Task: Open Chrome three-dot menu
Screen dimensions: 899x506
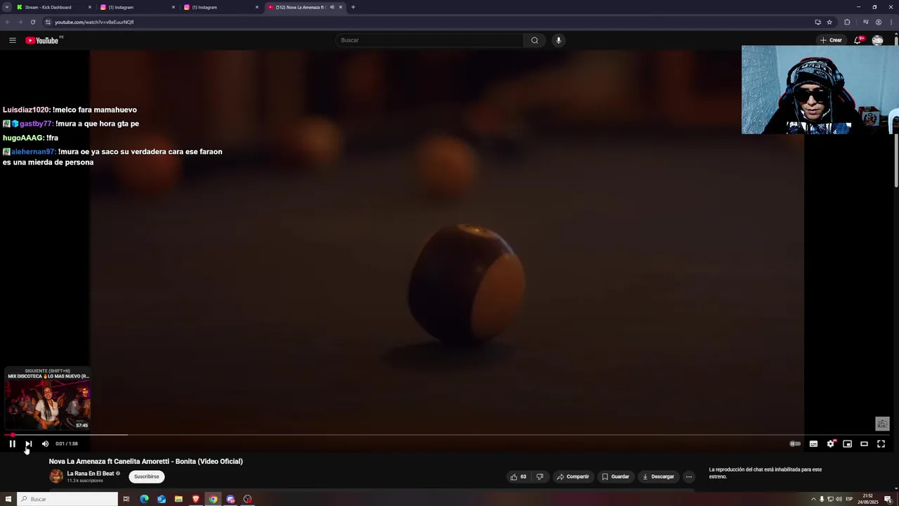Action: click(x=891, y=22)
